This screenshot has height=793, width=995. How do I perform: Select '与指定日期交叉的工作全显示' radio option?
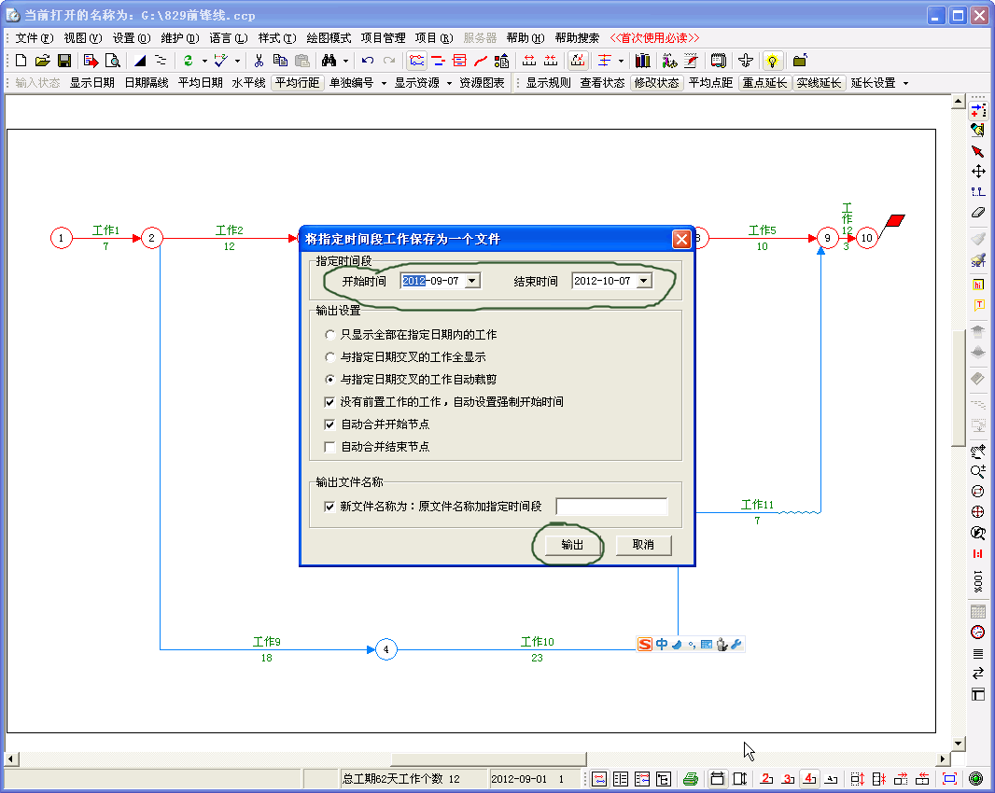point(330,357)
